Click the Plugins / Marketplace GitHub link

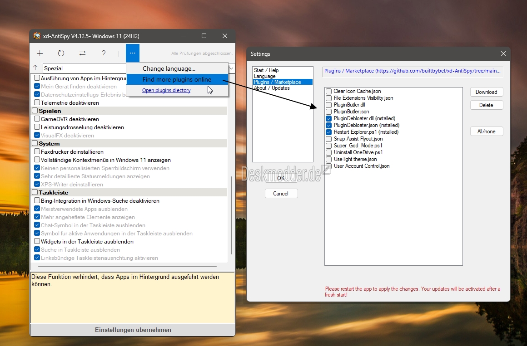[x=413, y=71]
